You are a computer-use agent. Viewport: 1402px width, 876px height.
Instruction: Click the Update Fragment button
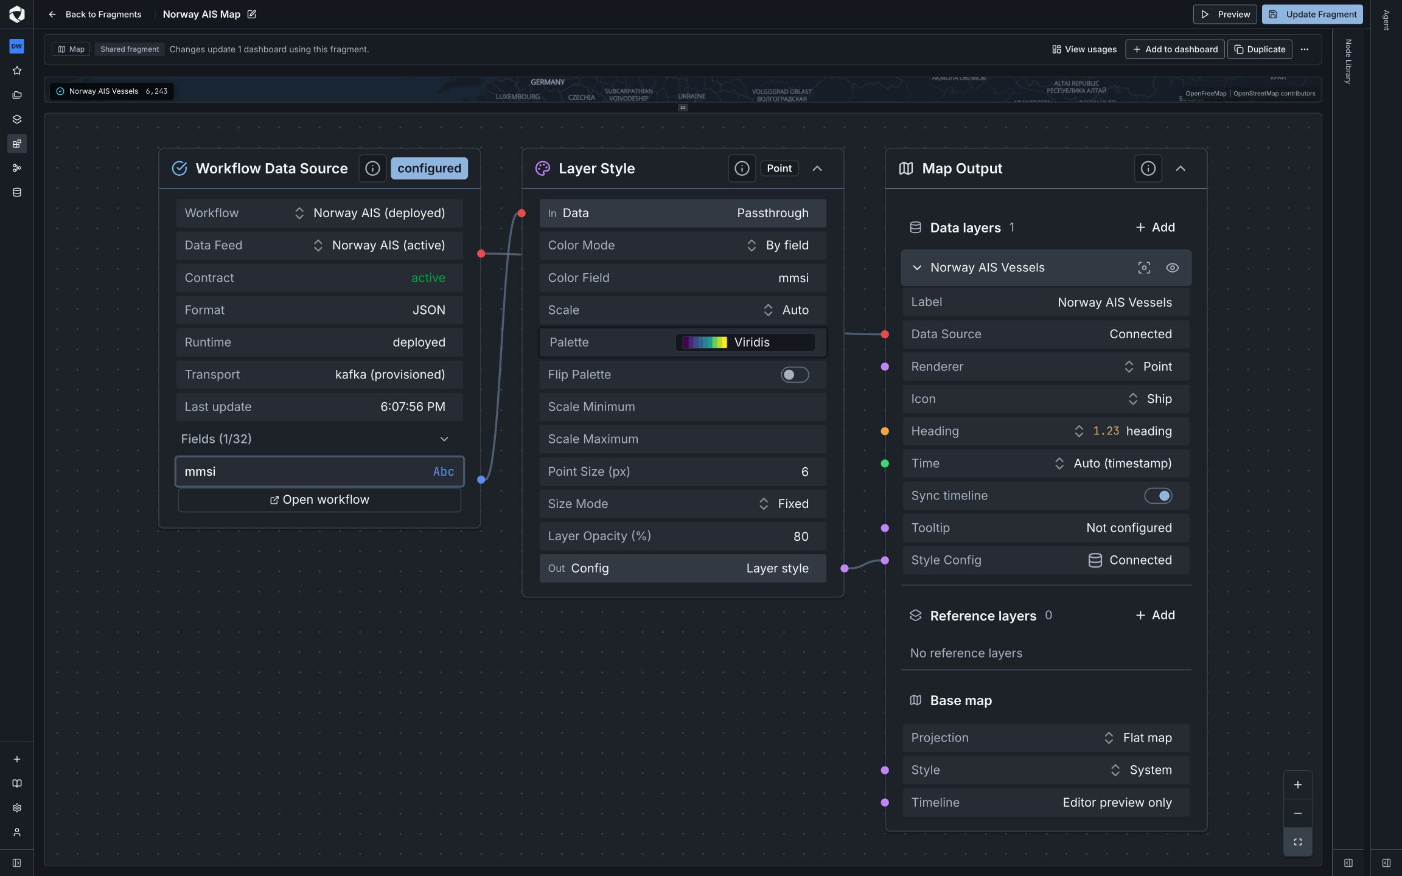pyautogui.click(x=1313, y=14)
